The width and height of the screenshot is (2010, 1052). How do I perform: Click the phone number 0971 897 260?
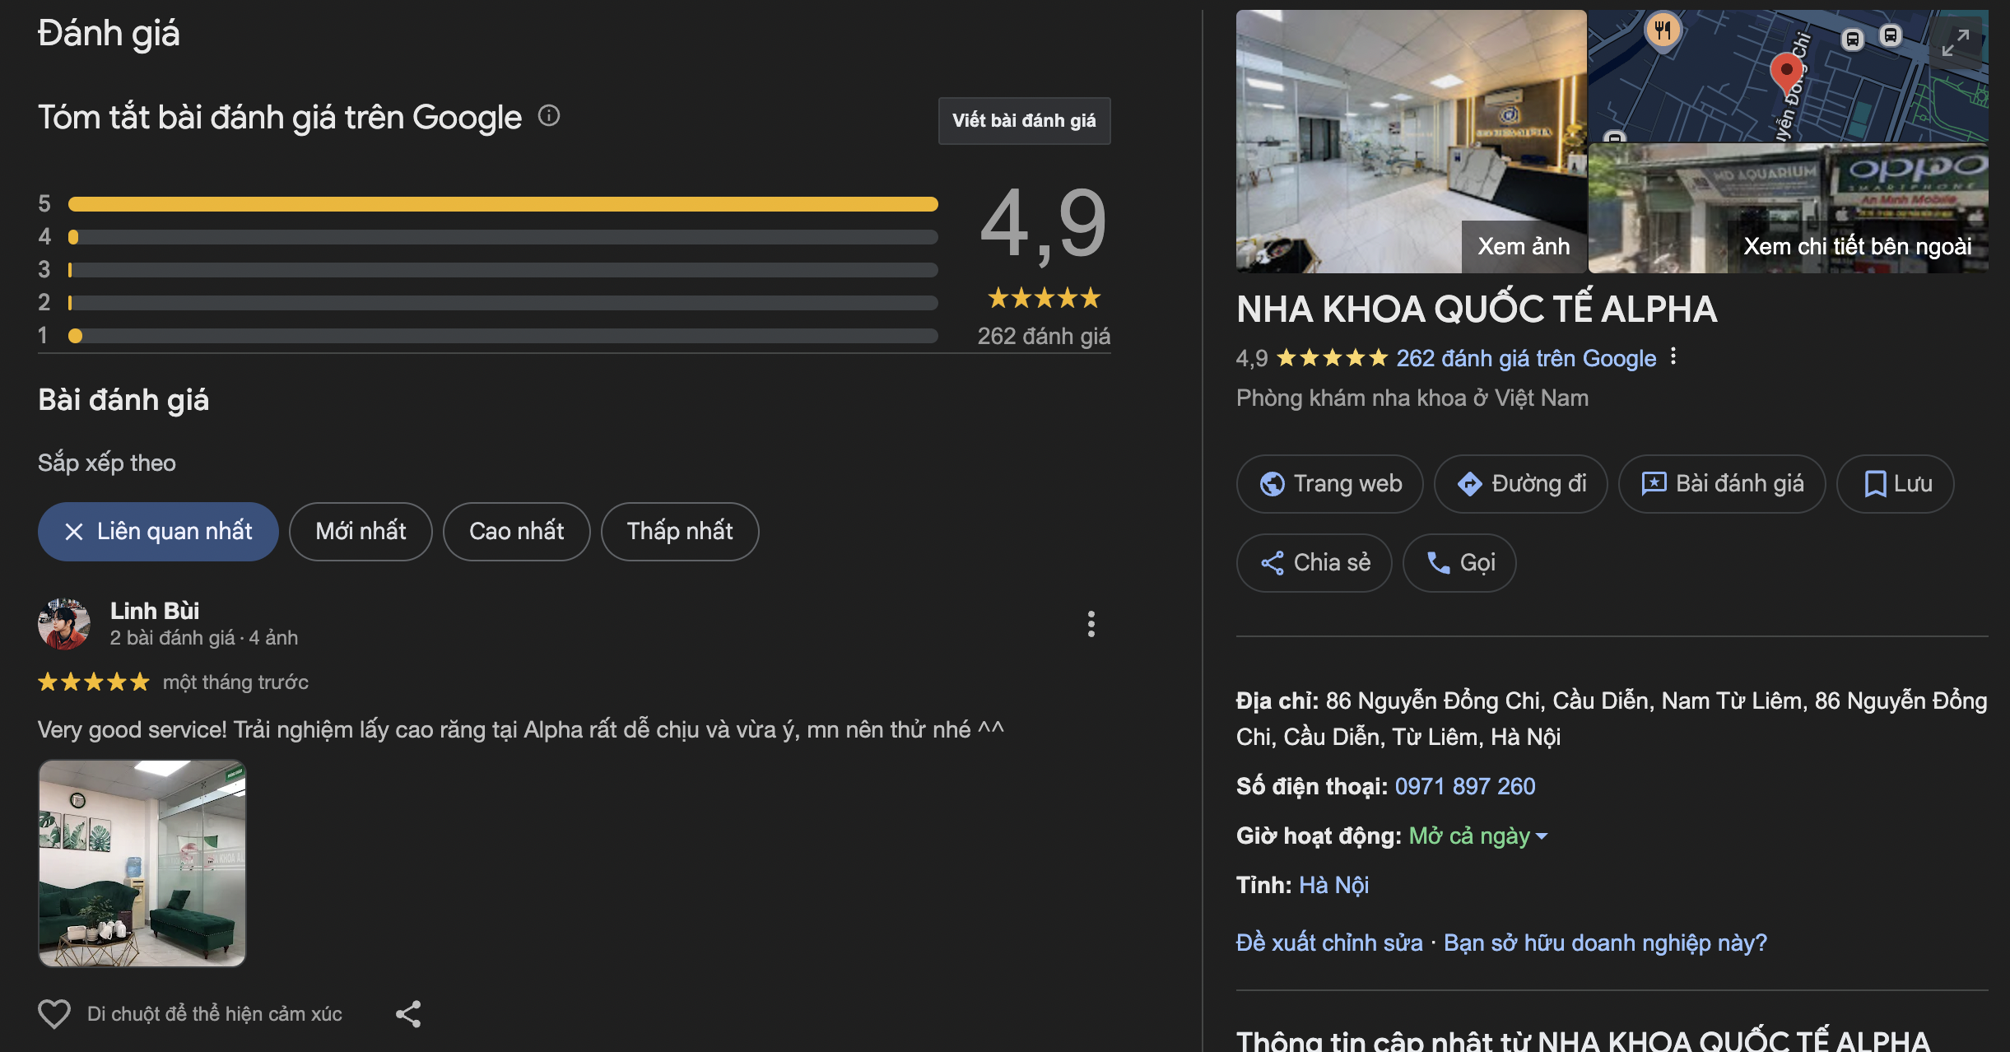click(x=1465, y=786)
